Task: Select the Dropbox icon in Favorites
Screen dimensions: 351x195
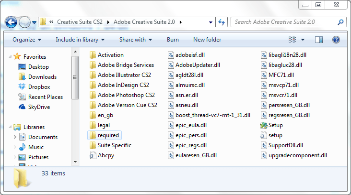Action: coord(22,87)
